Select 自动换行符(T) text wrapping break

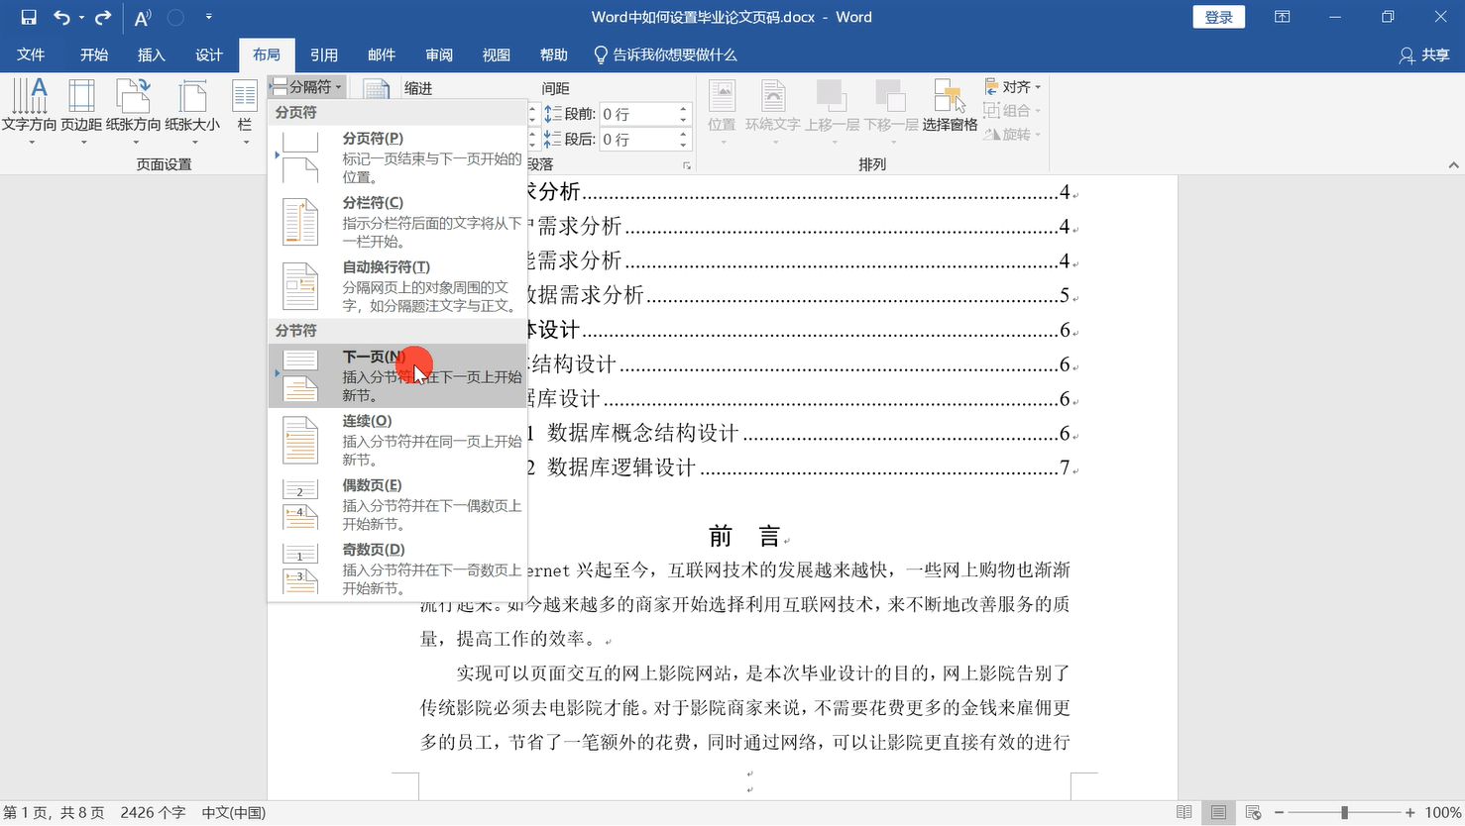(397, 285)
